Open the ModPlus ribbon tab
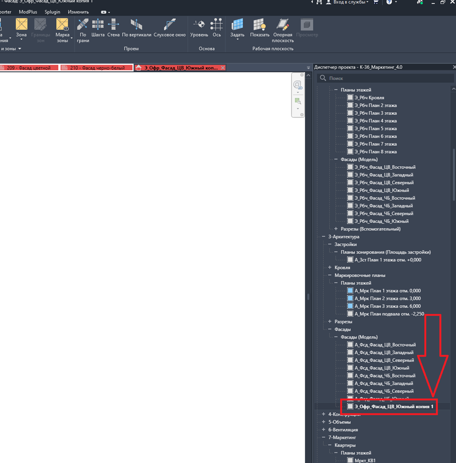 28,12
